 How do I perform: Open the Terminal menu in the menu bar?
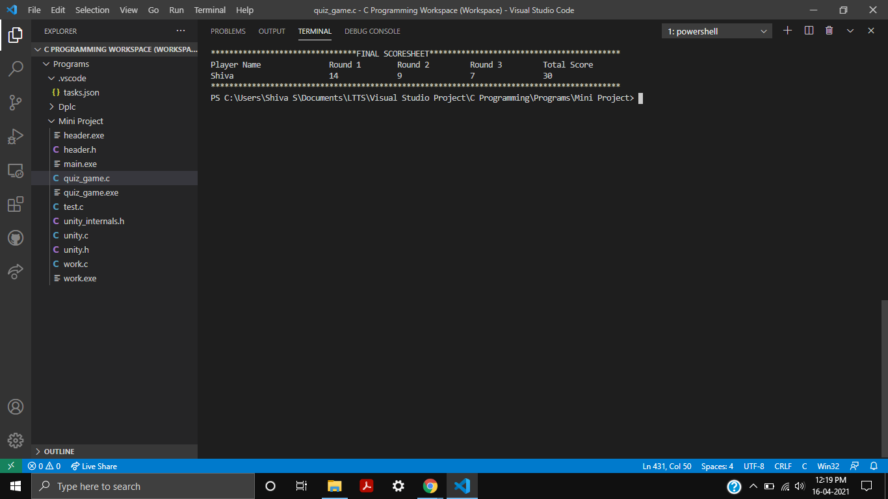click(209, 10)
